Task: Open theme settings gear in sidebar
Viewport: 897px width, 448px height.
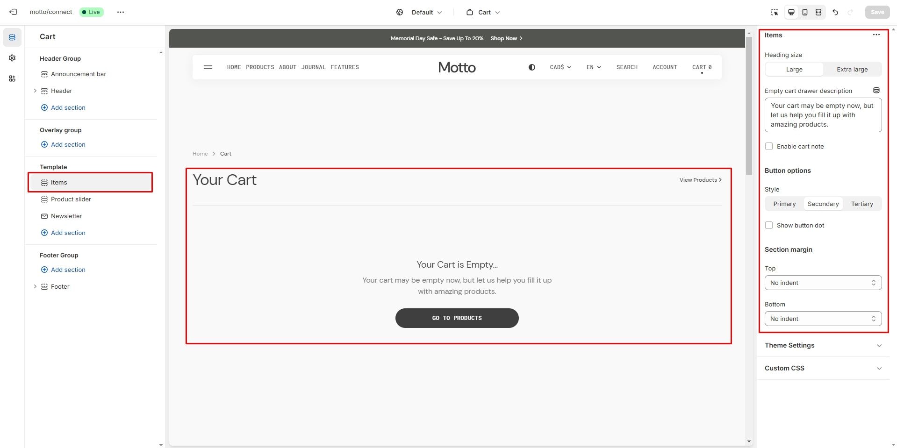Action: coord(12,58)
